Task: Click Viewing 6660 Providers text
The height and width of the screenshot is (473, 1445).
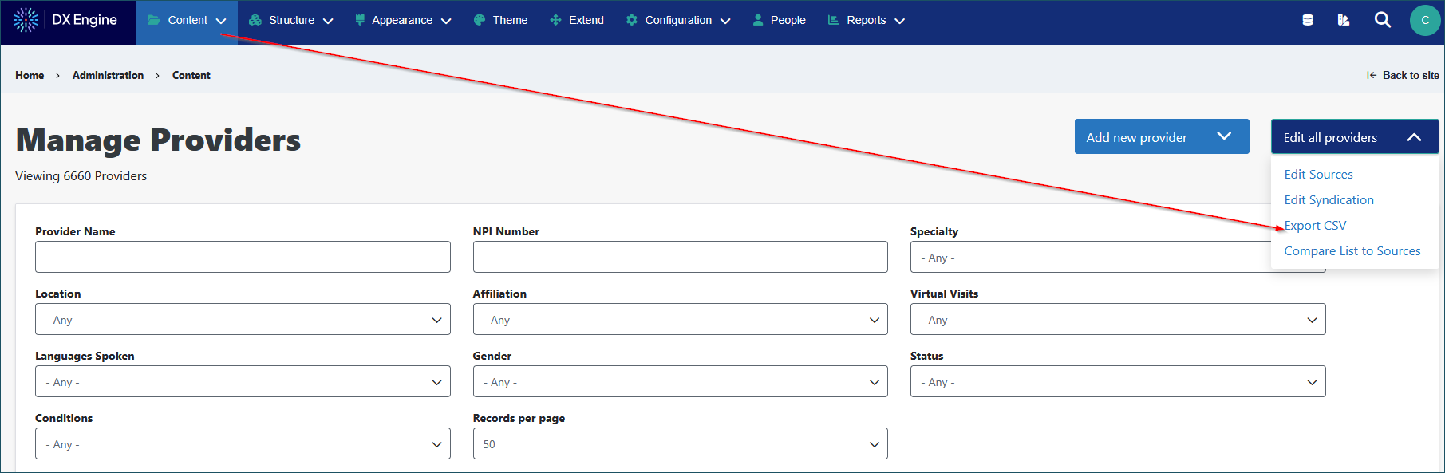Action: [81, 175]
